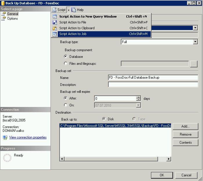Click the destination list horizontal scrollbar thumb
This screenshot has width=203, height=181.
[111, 159]
